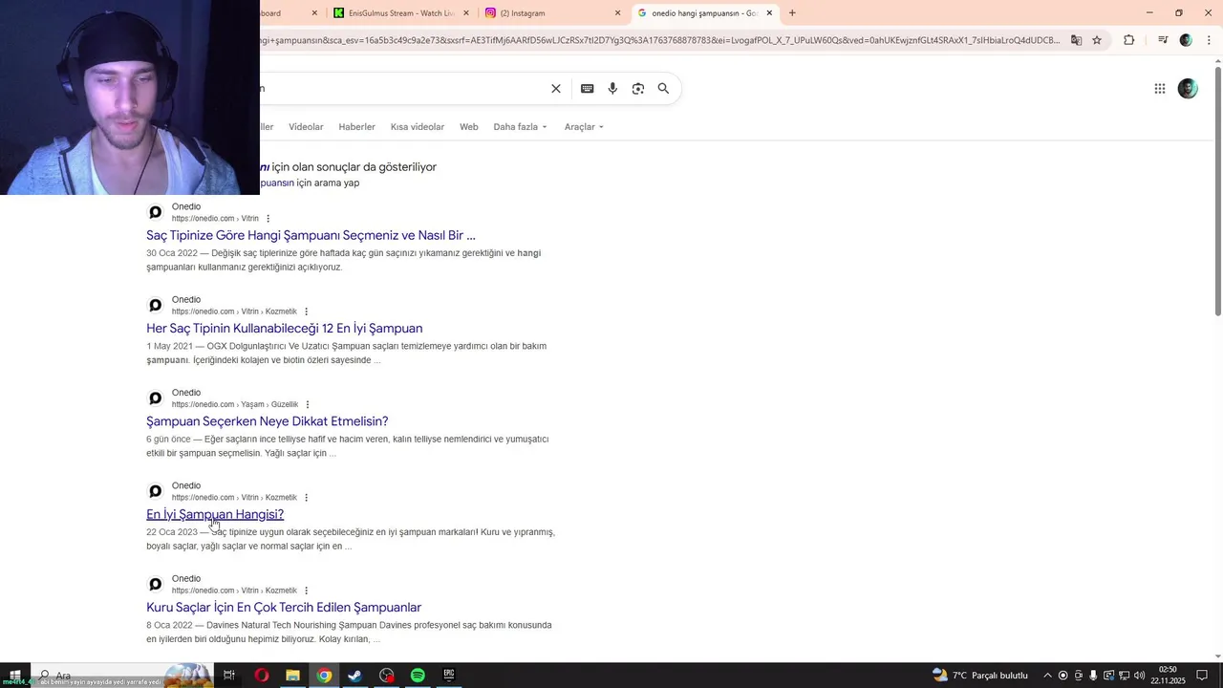Open Epic Games Launcher from the taskbar
This screenshot has width=1223, height=688.
[448, 676]
